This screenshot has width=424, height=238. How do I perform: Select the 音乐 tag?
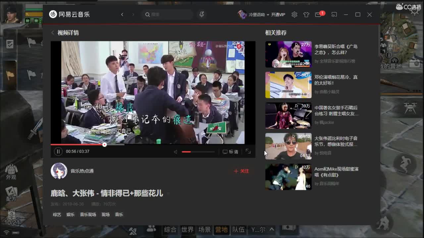119,215
